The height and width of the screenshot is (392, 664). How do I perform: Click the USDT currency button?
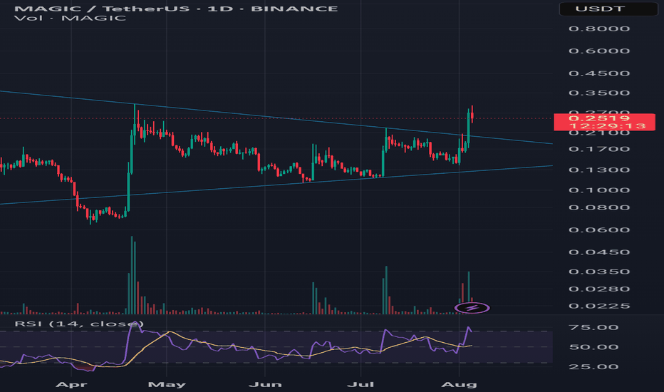coord(608,9)
